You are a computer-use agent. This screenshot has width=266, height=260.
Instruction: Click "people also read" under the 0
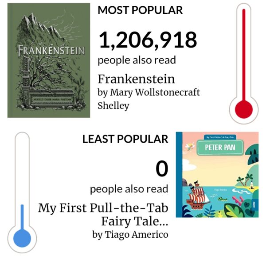[129, 189]
